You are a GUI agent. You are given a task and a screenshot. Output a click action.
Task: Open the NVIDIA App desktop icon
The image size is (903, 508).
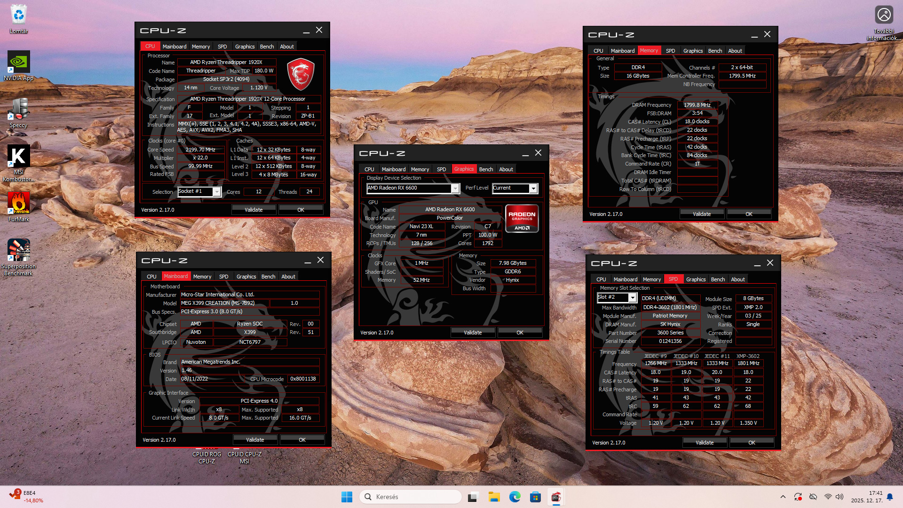19,63
